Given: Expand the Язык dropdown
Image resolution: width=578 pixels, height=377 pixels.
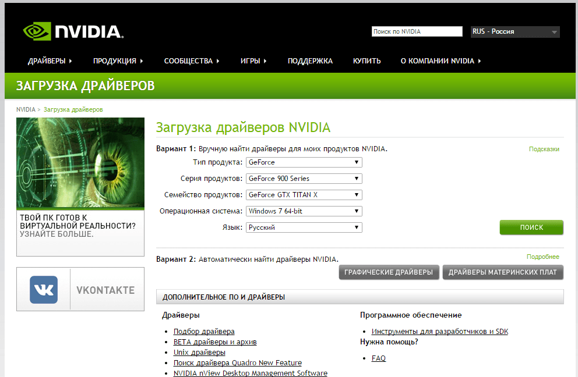Looking at the screenshot, I should coord(304,227).
